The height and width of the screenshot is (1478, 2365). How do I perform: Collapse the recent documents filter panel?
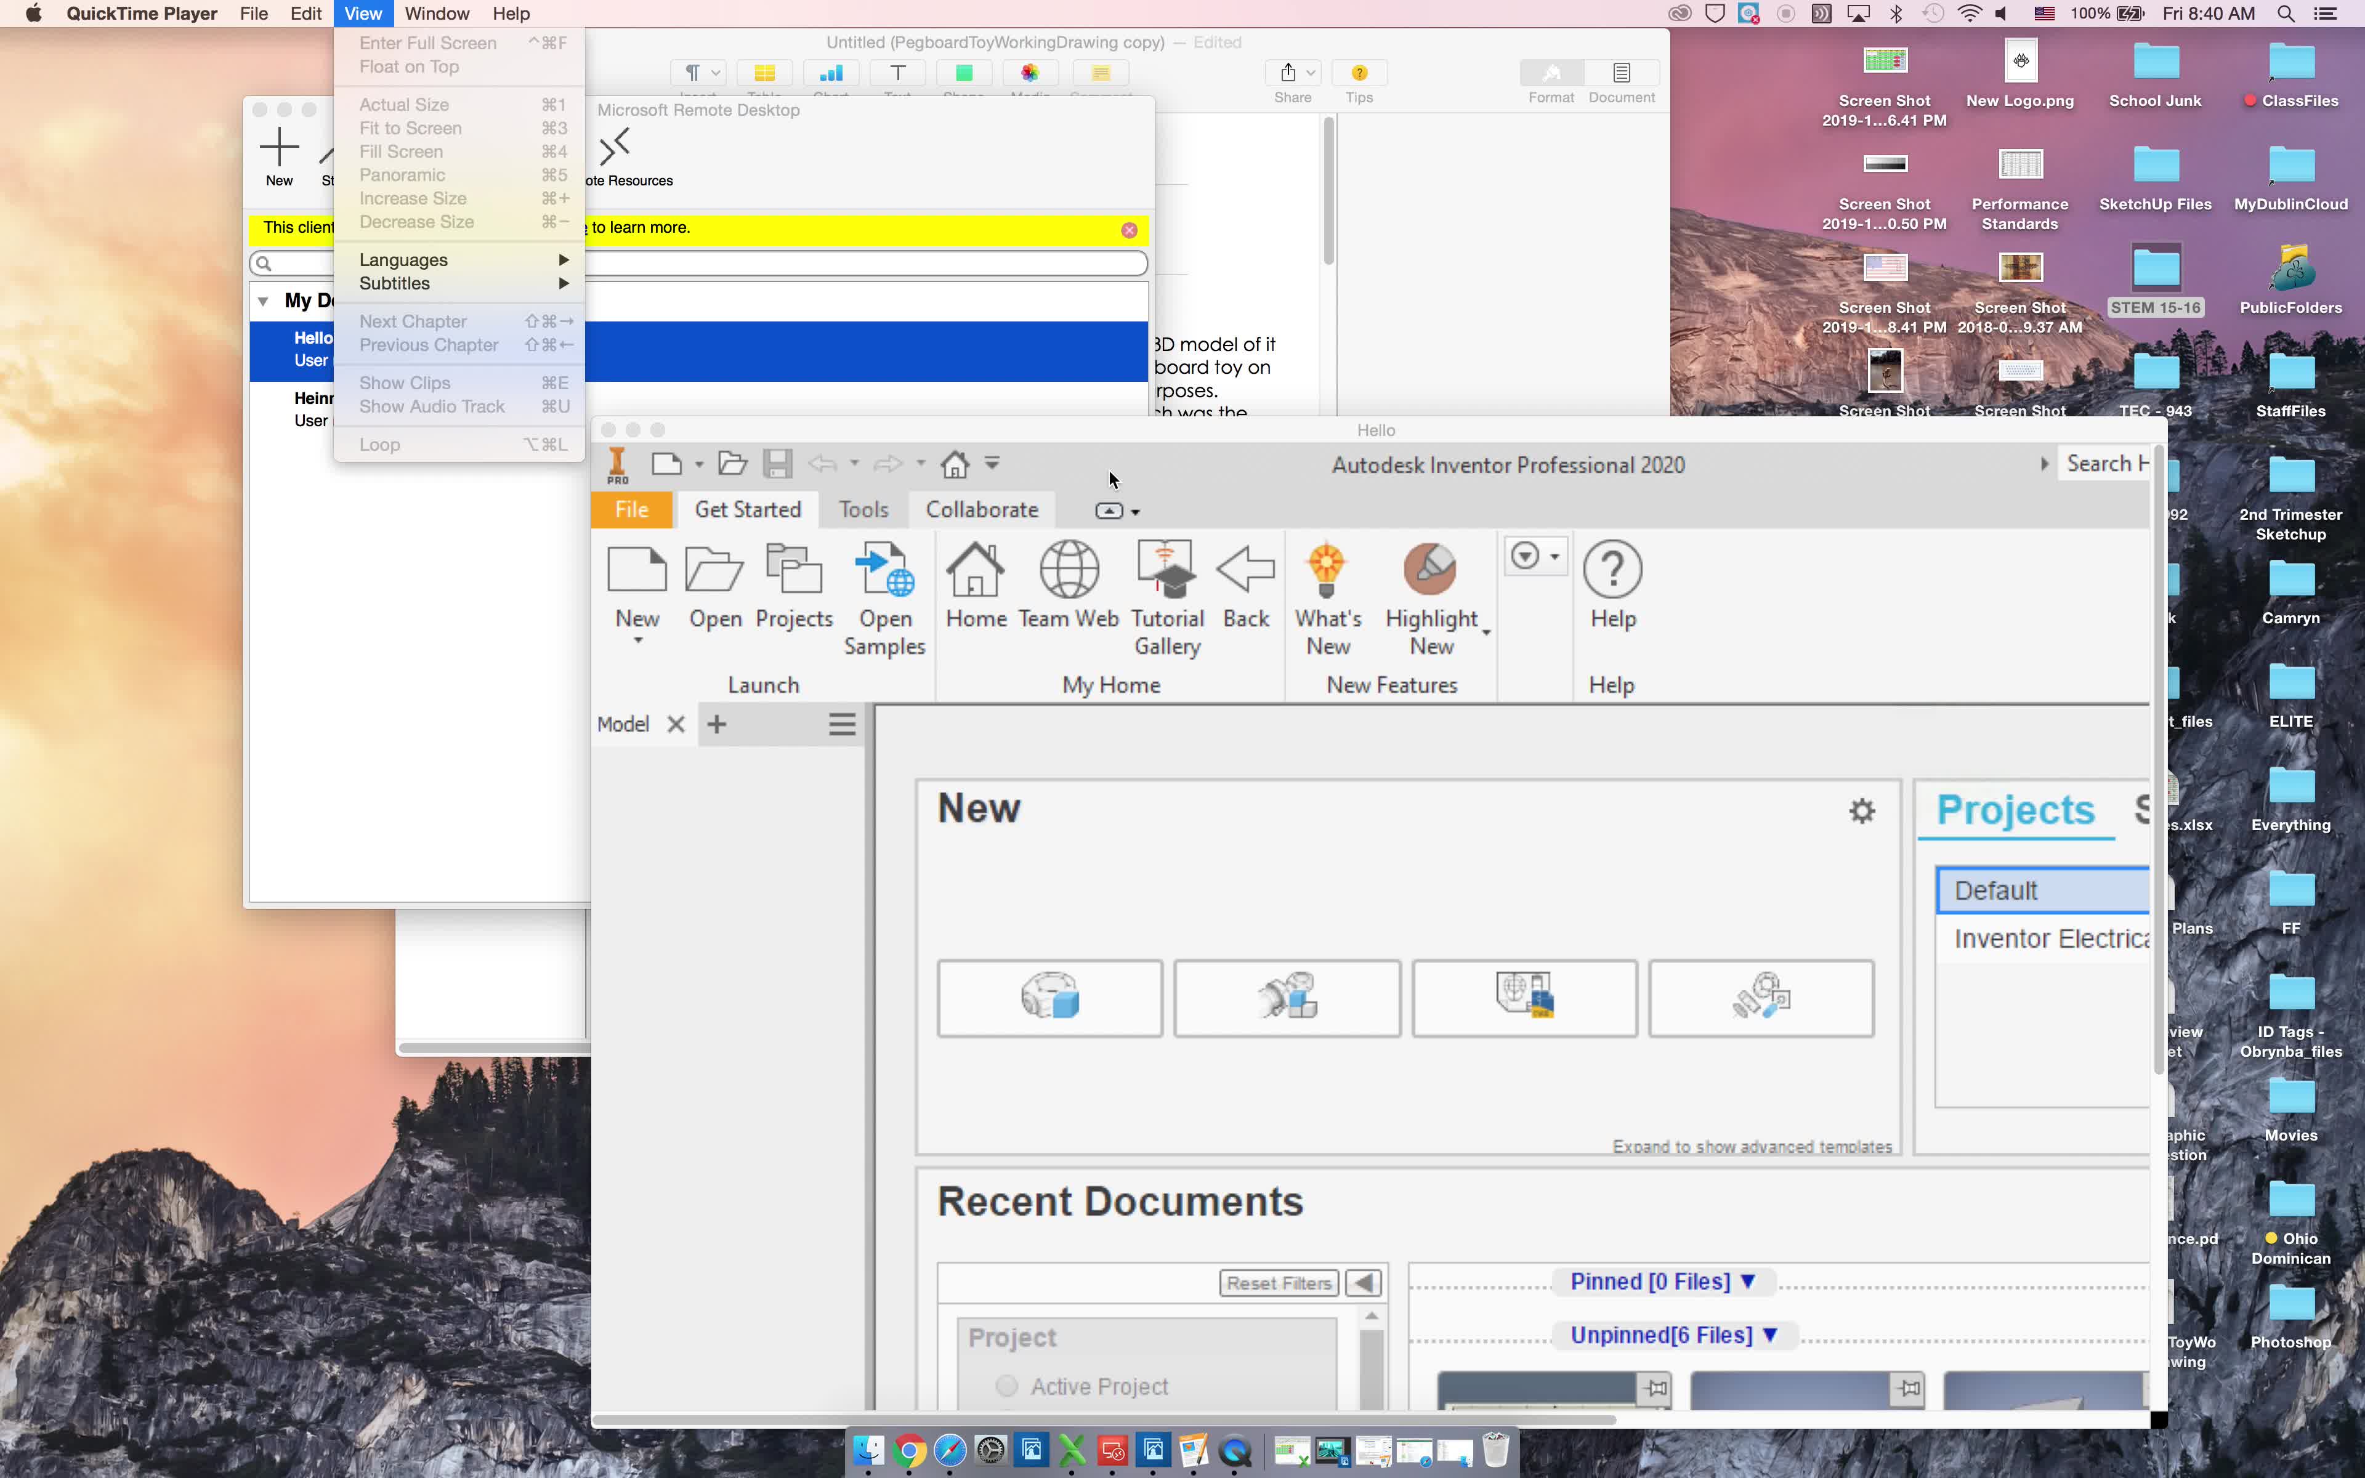[1364, 1283]
